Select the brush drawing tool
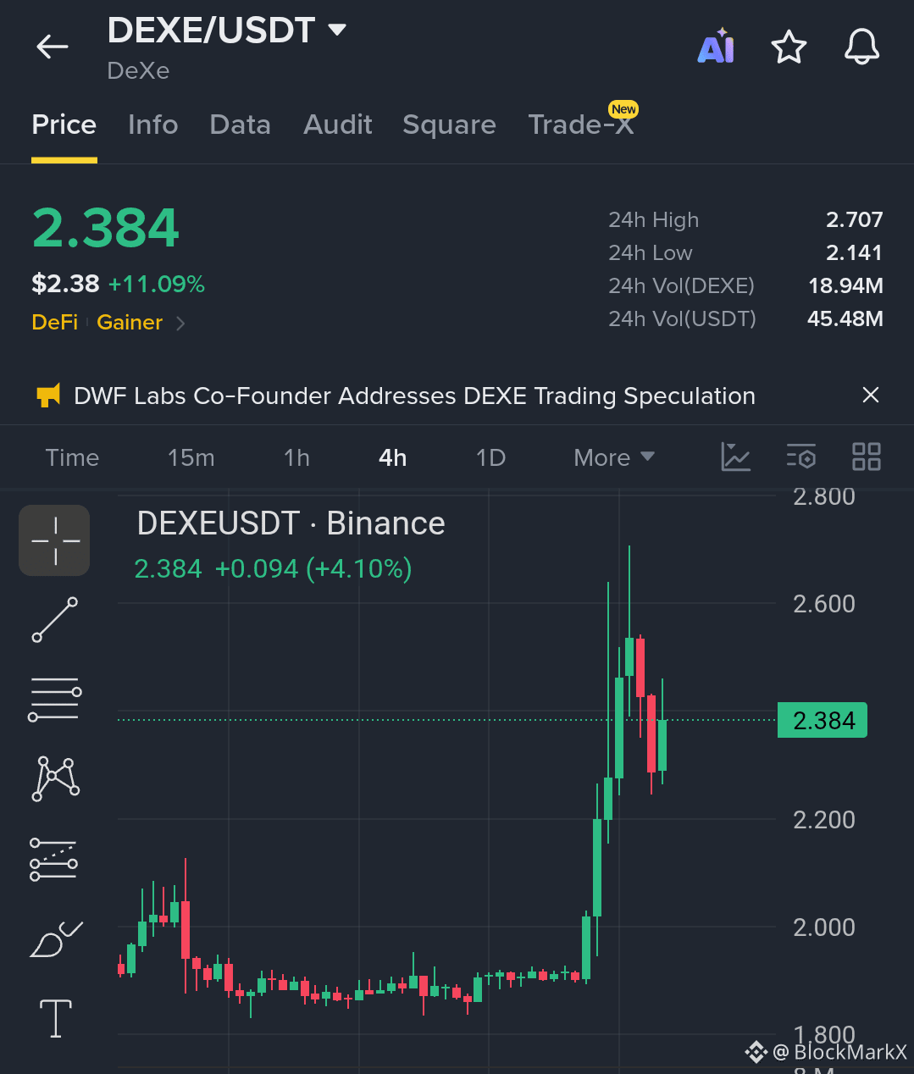 [56, 938]
